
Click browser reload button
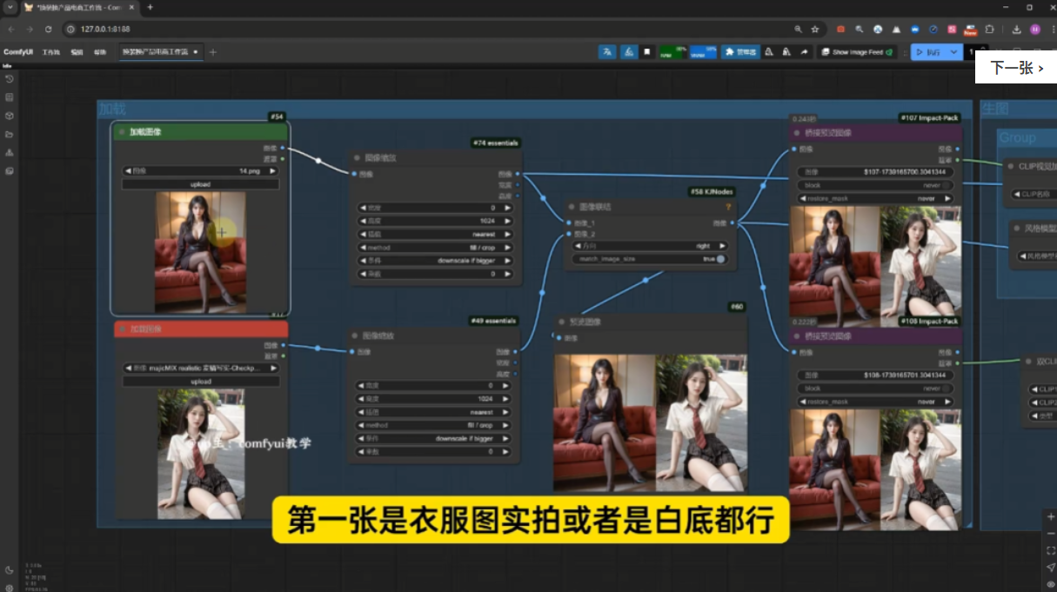pos(48,29)
